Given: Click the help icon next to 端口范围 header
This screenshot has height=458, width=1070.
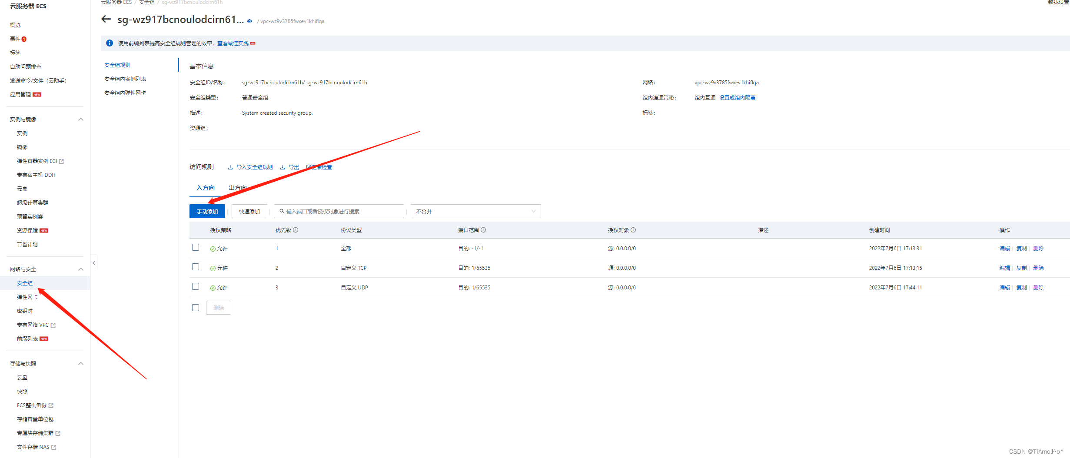Looking at the screenshot, I should (x=483, y=230).
